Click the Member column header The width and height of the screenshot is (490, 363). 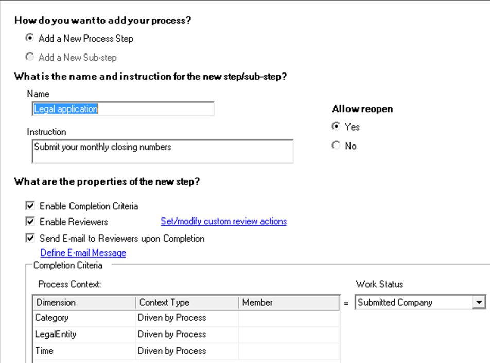(x=288, y=302)
